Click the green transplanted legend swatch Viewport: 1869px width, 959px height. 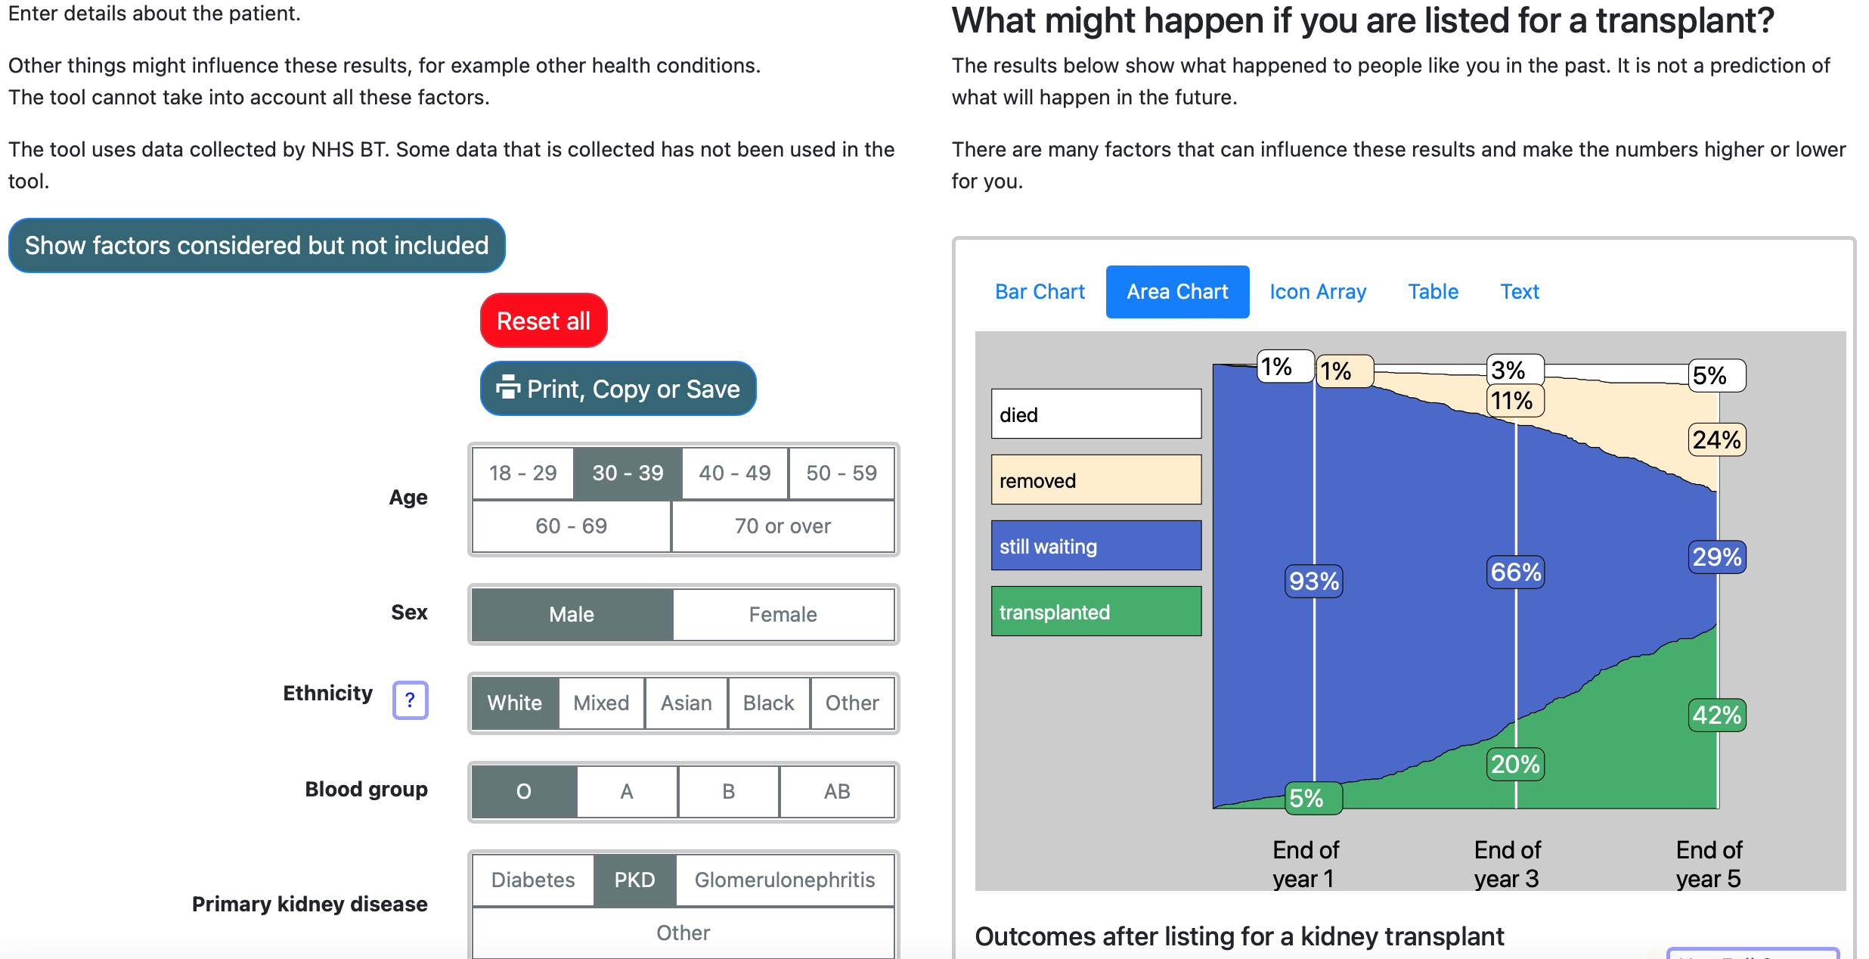(x=1096, y=612)
